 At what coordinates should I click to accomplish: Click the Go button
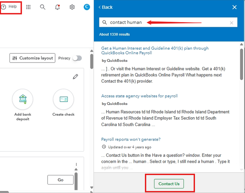tap(61, 180)
